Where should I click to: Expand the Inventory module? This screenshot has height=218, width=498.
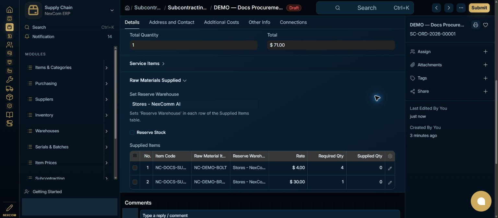coord(106,115)
